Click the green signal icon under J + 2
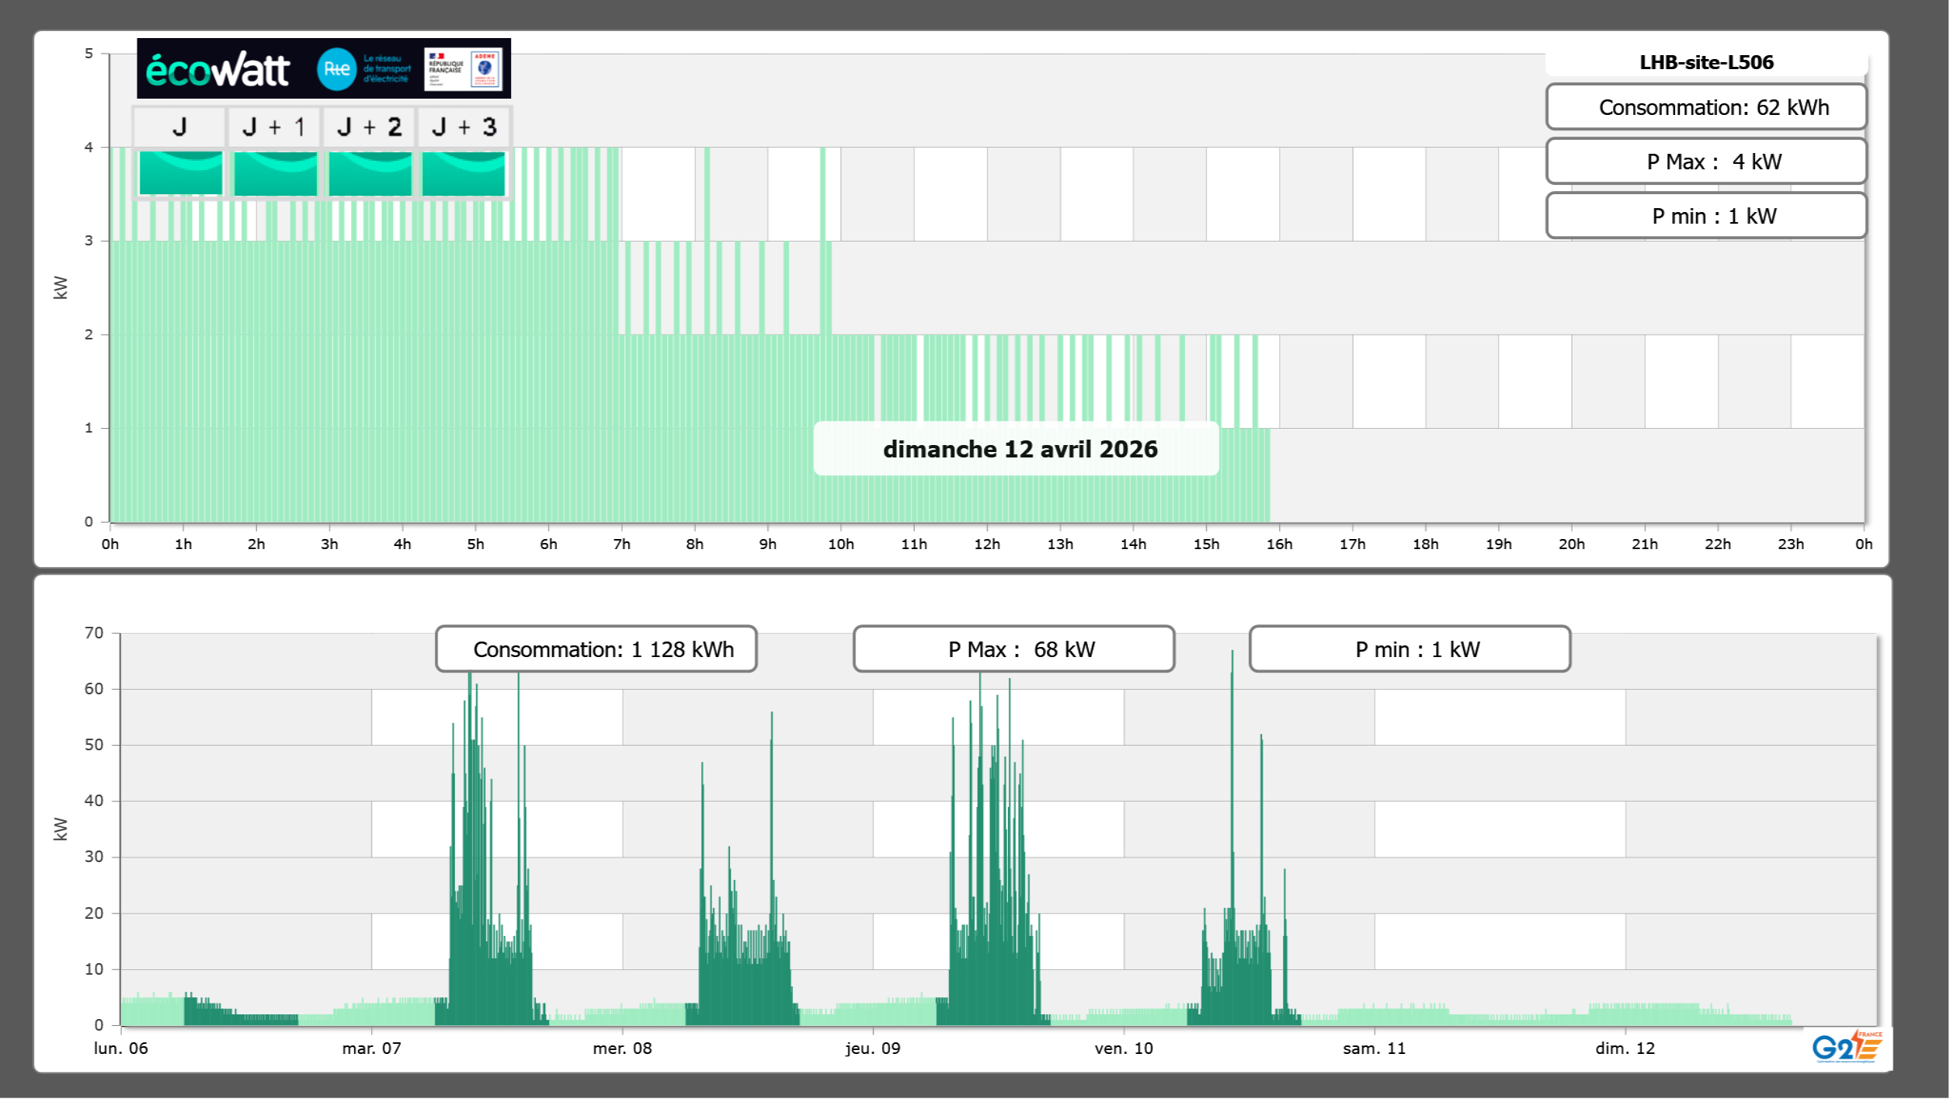The width and height of the screenshot is (1950, 1099). pyautogui.click(x=370, y=173)
